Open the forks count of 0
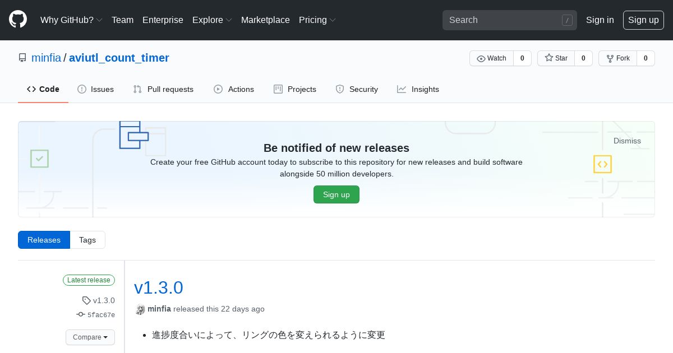 [x=646, y=58]
